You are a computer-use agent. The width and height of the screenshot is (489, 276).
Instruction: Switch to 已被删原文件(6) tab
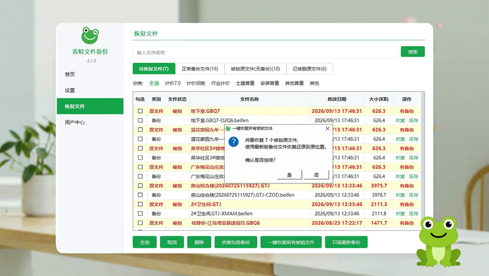(x=310, y=69)
